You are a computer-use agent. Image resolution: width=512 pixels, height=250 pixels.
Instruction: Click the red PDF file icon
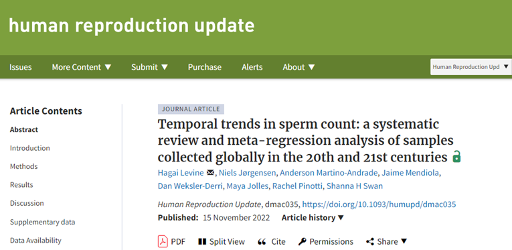tap(163, 241)
